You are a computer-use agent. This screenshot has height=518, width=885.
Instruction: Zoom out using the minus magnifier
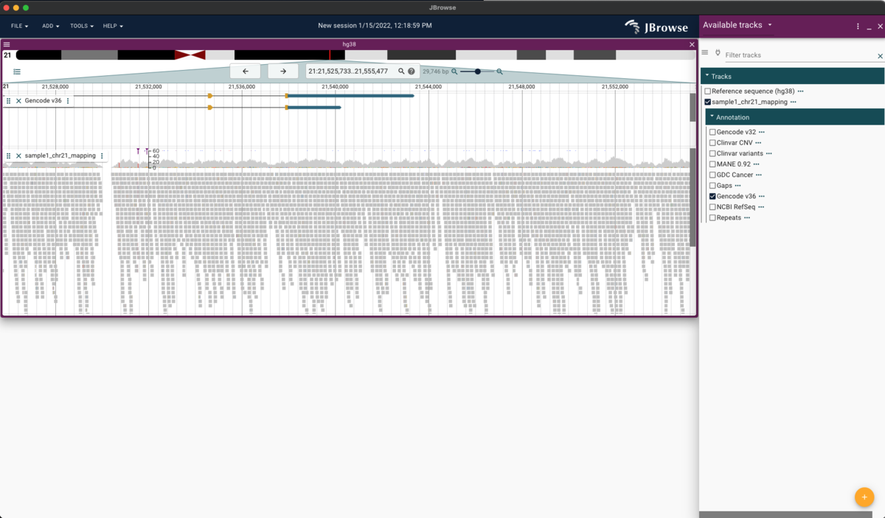tap(454, 71)
